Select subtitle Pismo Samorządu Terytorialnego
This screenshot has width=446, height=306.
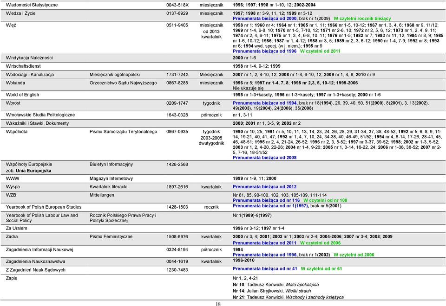[x=123, y=131]
